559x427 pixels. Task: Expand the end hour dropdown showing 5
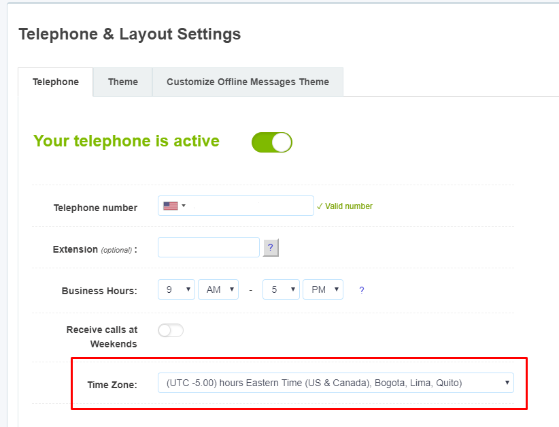281,289
